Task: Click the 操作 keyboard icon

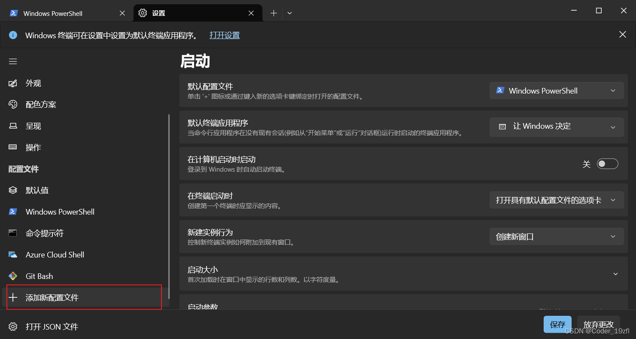Action: (x=13, y=147)
